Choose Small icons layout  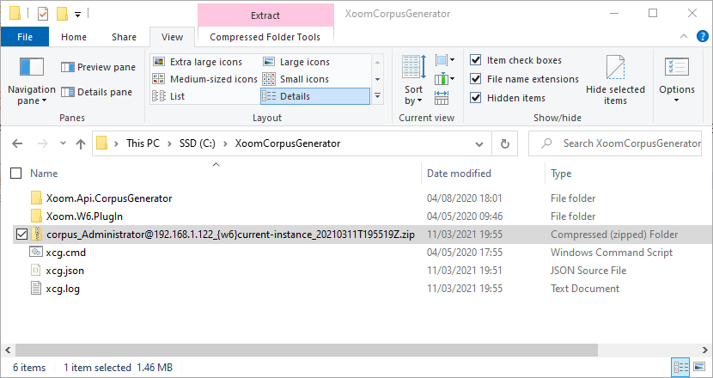pos(296,79)
